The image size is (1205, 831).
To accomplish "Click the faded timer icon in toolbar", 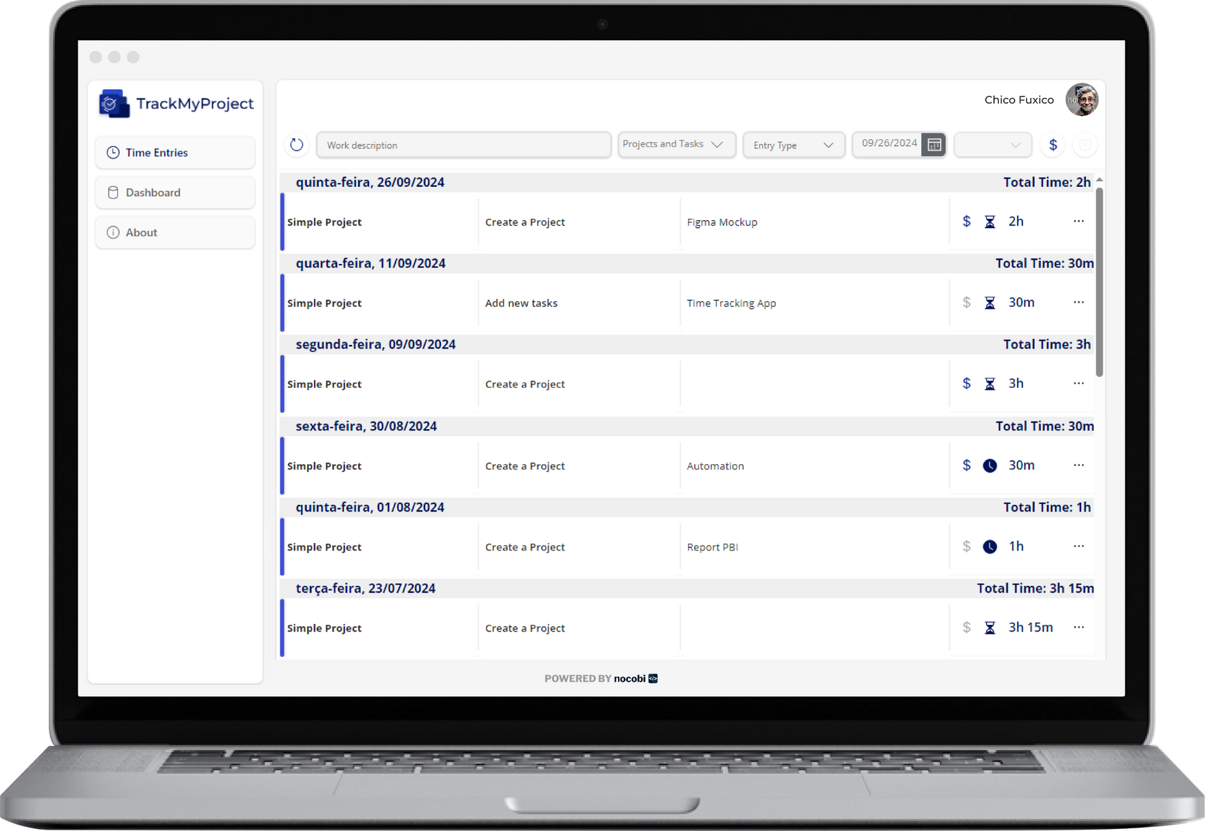I will pos(1084,145).
